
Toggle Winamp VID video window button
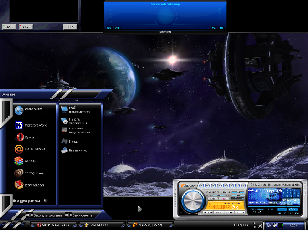tap(117, 28)
